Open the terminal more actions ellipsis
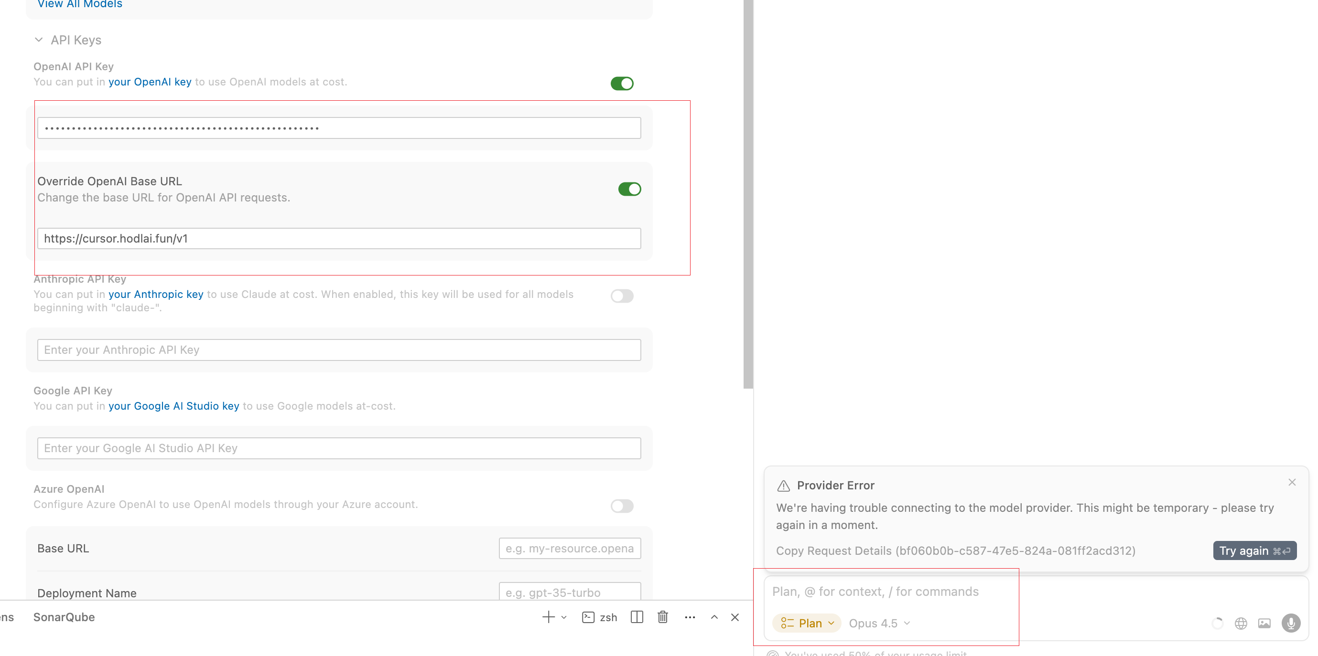The width and height of the screenshot is (1318, 656). click(x=689, y=617)
